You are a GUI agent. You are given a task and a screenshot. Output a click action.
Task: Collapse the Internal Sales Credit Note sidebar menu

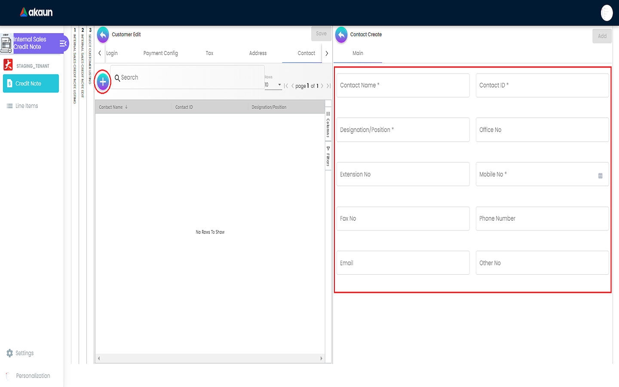[63, 43]
